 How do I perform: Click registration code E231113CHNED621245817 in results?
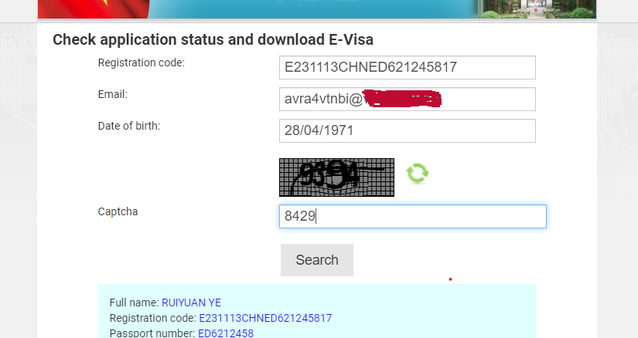coord(265,318)
